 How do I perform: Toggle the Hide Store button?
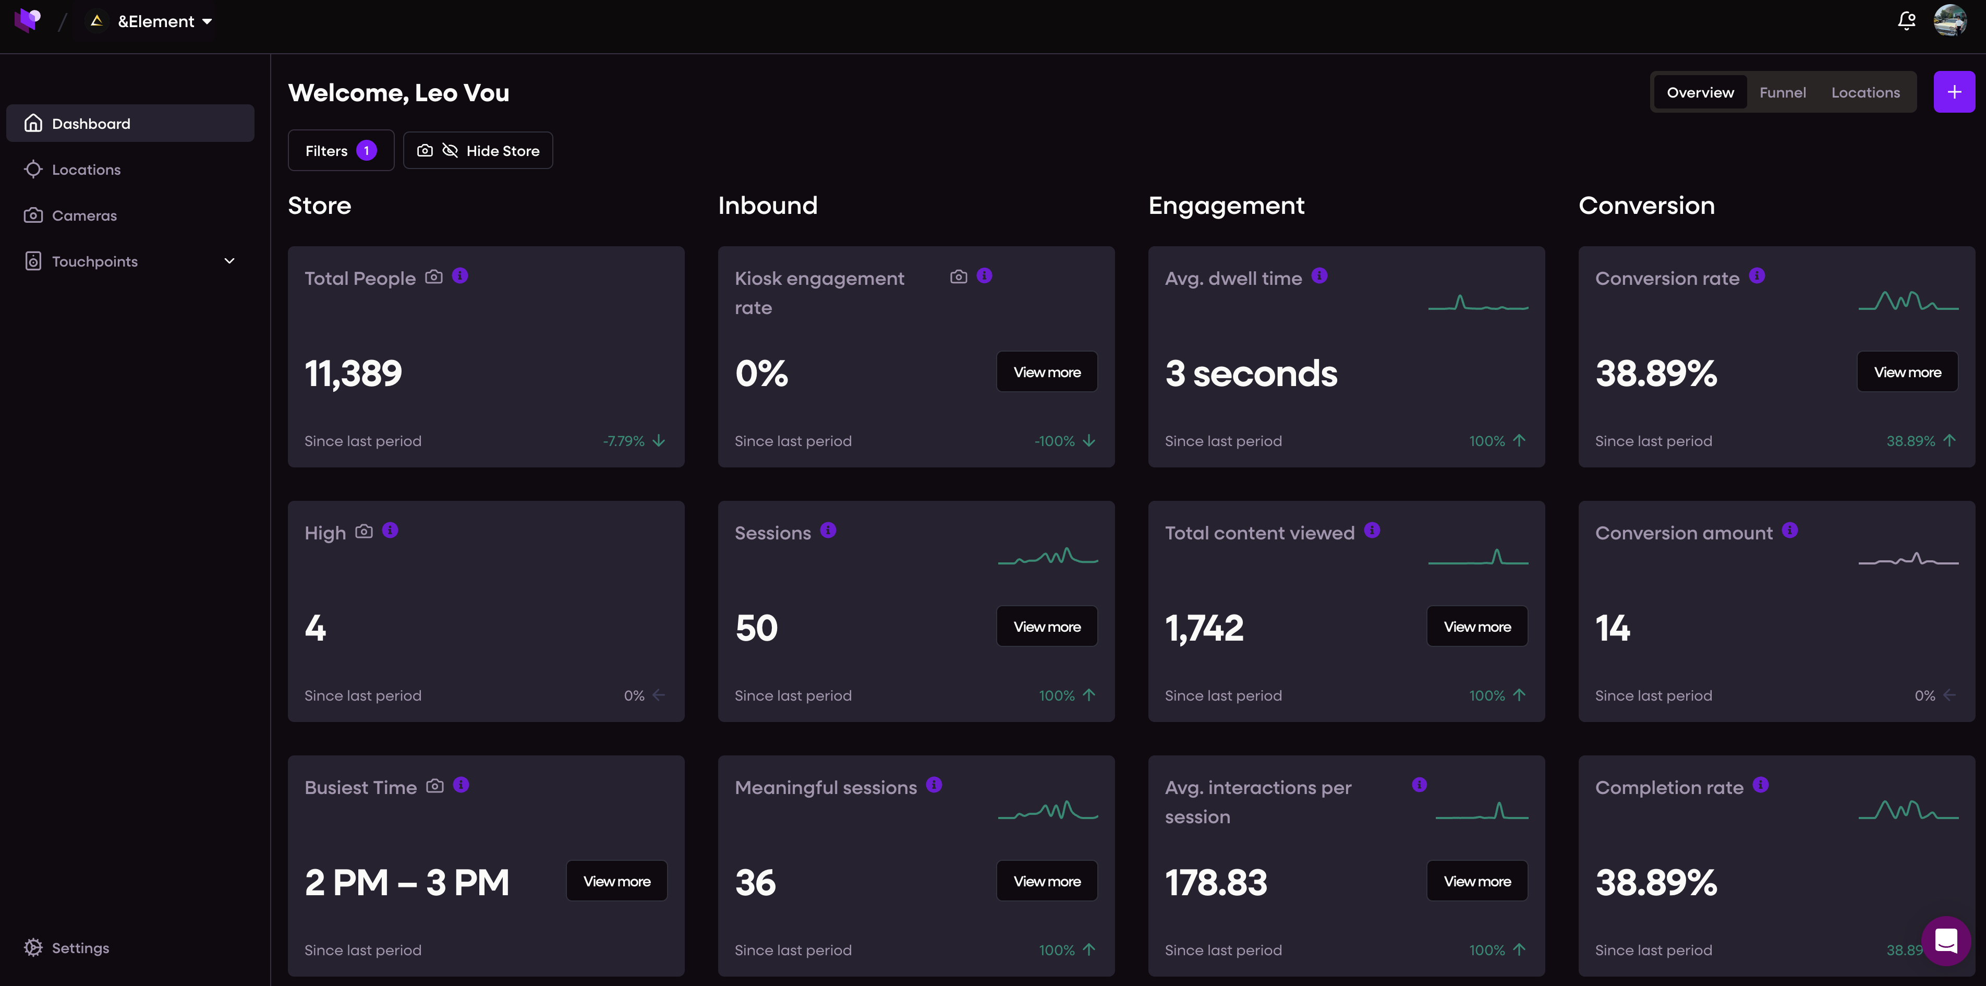478,150
